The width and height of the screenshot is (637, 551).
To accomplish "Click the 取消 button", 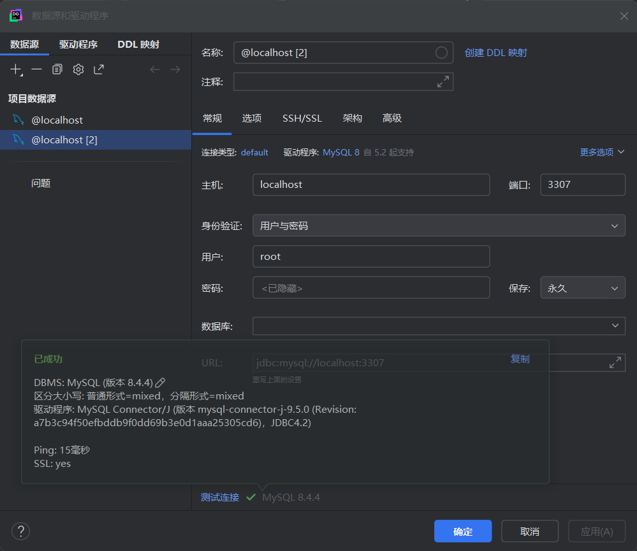I will click(x=530, y=531).
